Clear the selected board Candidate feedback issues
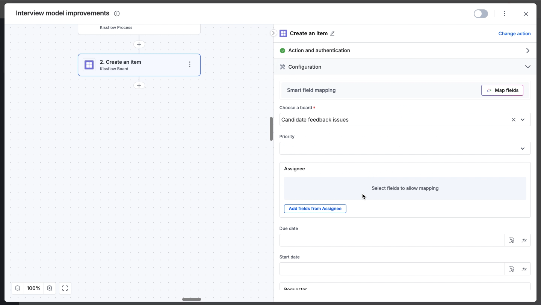This screenshot has width=541, height=305. click(514, 120)
